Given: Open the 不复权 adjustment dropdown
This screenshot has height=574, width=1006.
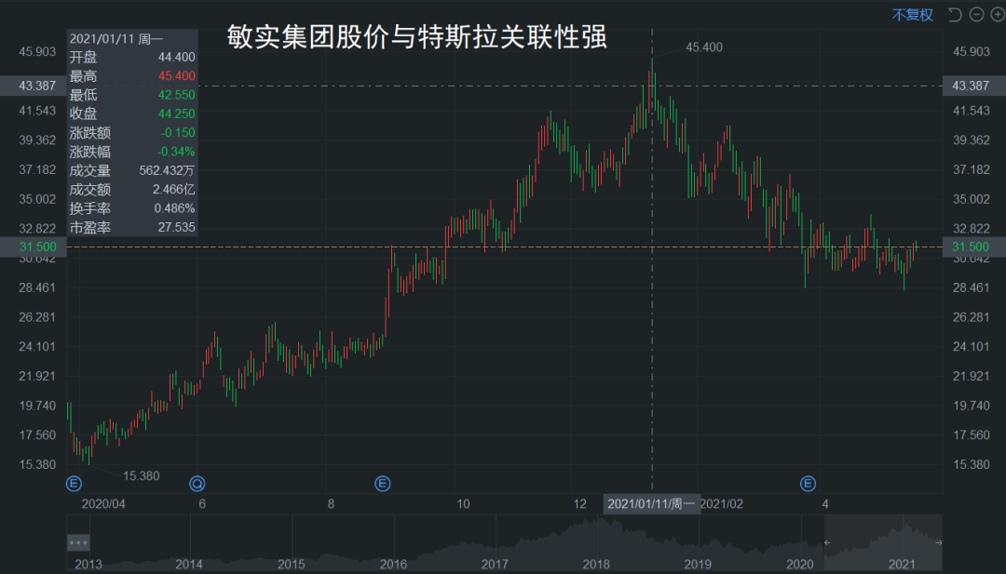Looking at the screenshot, I should (x=912, y=15).
